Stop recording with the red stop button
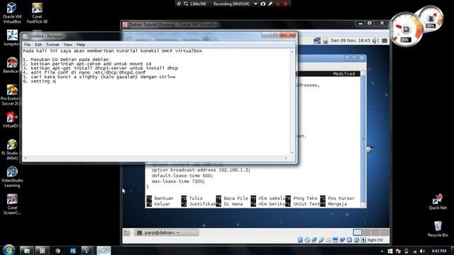 (x=285, y=4)
